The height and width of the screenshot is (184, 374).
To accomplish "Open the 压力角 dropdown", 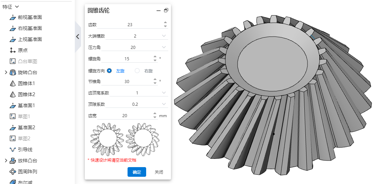I will coord(164,47).
